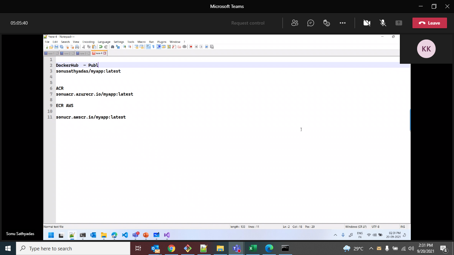The height and width of the screenshot is (255, 454).
Task: Click the Open file icon in Notepad++ toolbar
Action: tap(51, 47)
